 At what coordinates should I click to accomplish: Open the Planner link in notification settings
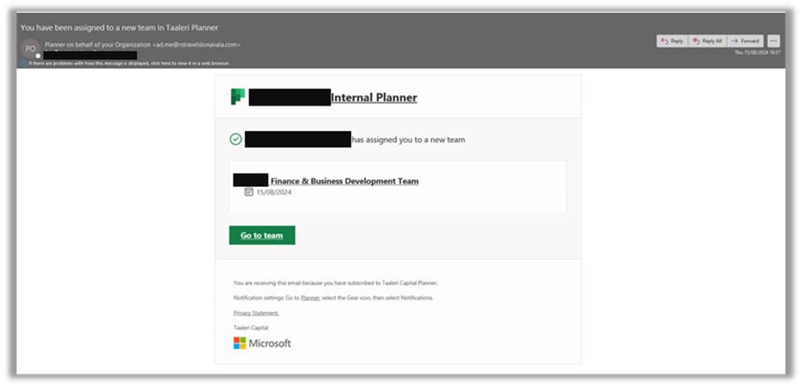tap(310, 297)
